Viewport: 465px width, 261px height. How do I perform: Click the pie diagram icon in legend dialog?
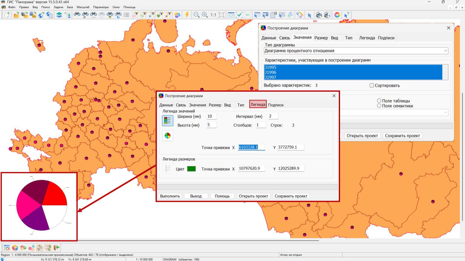click(167, 136)
